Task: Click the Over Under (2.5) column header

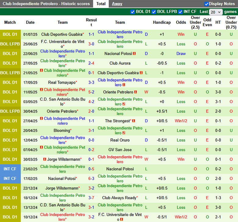Action: (195, 23)
